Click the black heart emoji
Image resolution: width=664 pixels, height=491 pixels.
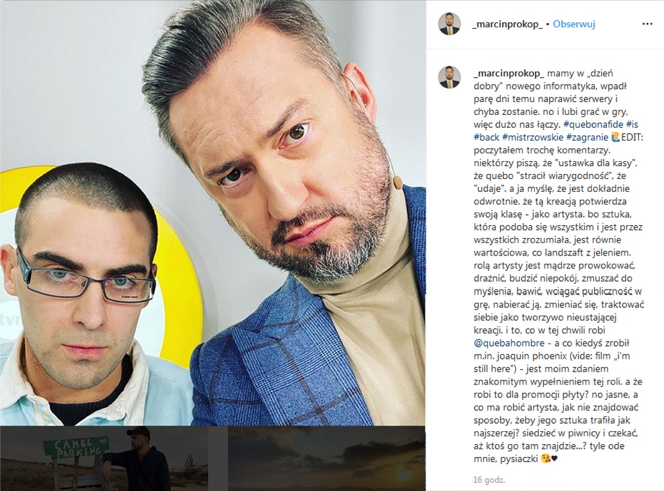(554, 459)
